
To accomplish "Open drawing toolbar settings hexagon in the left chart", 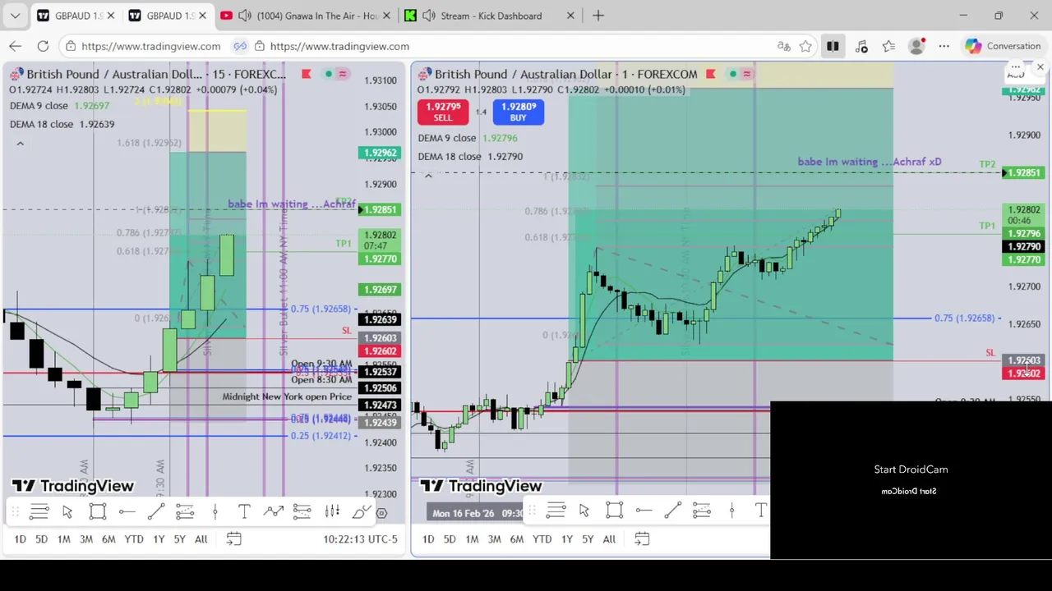I will click(382, 513).
